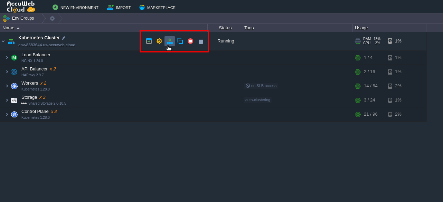The image size is (443, 202).
Task: Expand the Control Plane layer
Action: 7,114
